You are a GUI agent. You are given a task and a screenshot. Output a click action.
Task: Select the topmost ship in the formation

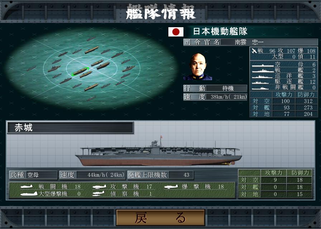pos(91,38)
